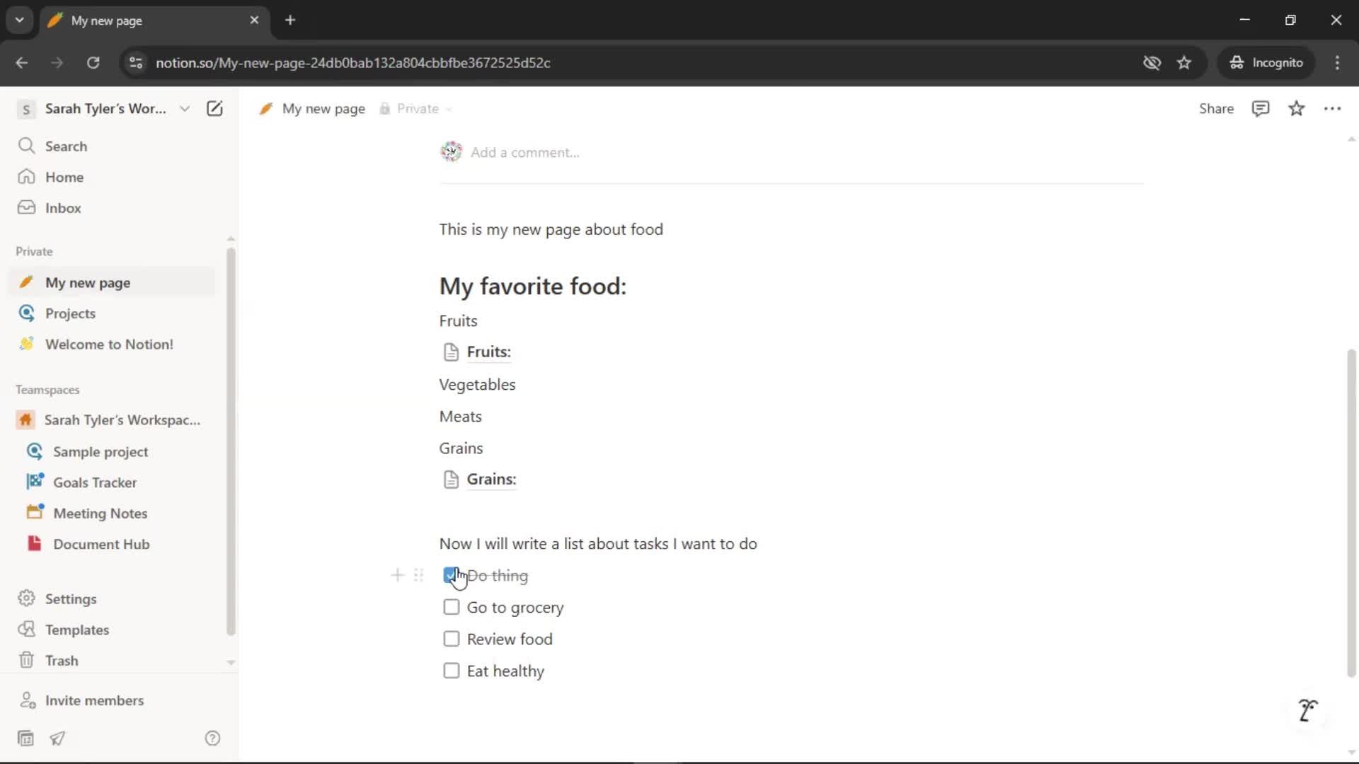The height and width of the screenshot is (764, 1359).
Task: Open Chrome's three-dot menu
Action: 1337,62
